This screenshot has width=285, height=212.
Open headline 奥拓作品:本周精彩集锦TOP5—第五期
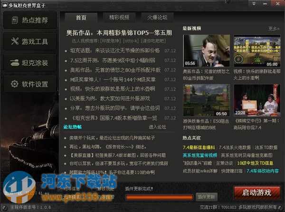pyautogui.click(x=119, y=33)
